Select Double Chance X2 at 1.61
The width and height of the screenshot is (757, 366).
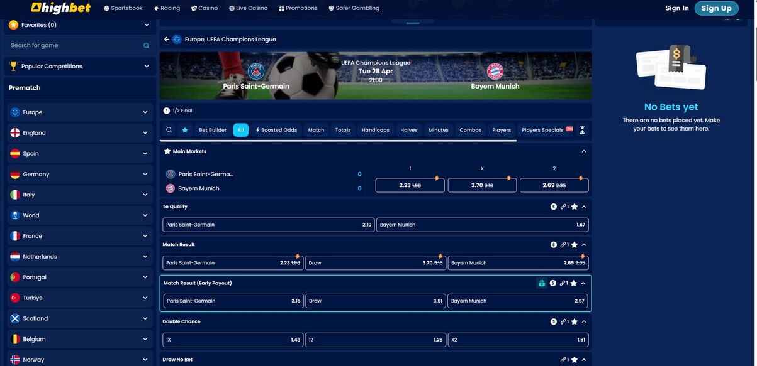[519, 340]
